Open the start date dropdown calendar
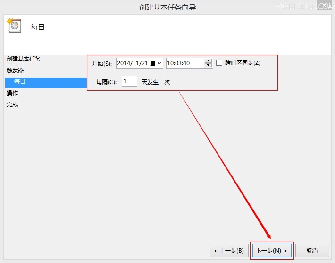This screenshot has width=335, height=263. coord(159,63)
